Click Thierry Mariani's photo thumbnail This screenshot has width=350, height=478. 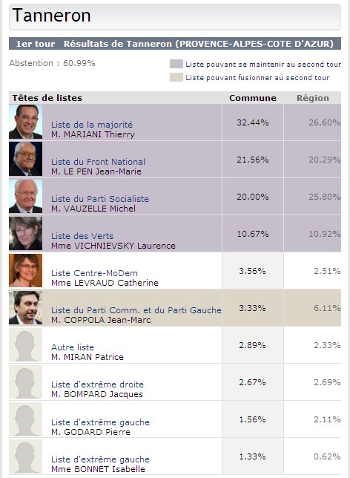[x=26, y=122]
